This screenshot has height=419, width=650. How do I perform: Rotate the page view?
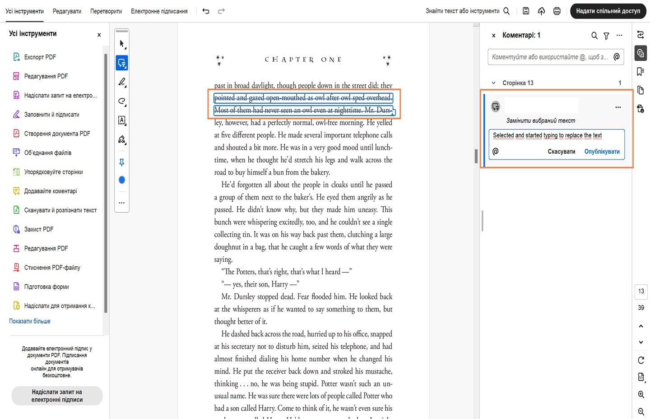641,360
